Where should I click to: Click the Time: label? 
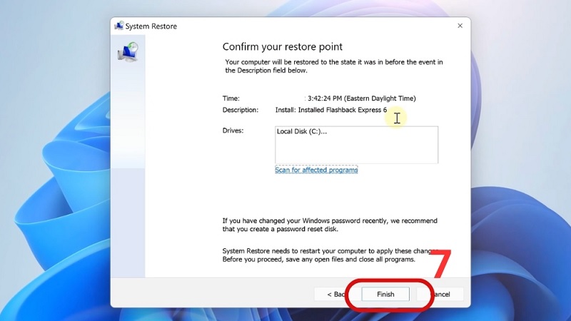231,98
